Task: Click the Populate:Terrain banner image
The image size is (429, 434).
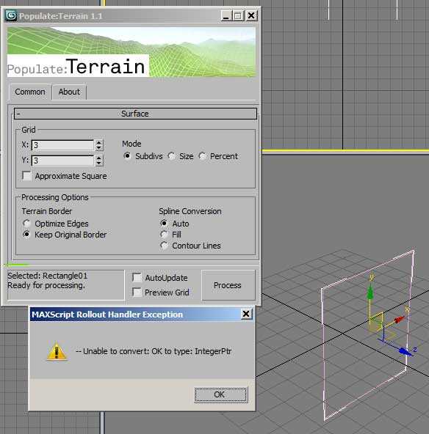Action: pyautogui.click(x=131, y=52)
